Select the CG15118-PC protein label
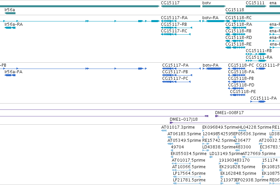Viewport: 280px width, 185px height. click(241, 65)
